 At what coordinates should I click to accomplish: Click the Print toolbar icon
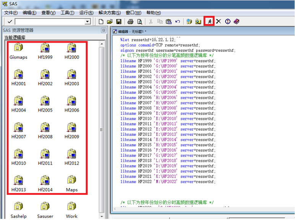[130, 22]
